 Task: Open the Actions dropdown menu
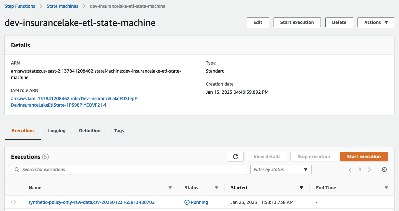click(x=376, y=22)
